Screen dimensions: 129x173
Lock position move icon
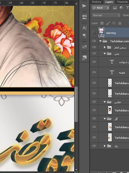pyautogui.click(x=114, y=23)
